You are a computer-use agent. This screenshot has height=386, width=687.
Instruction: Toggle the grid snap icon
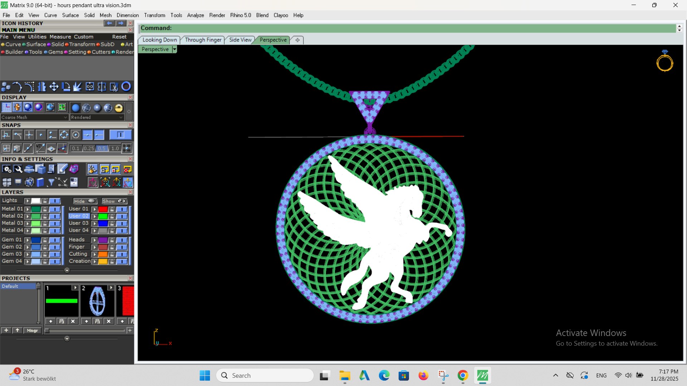(127, 148)
